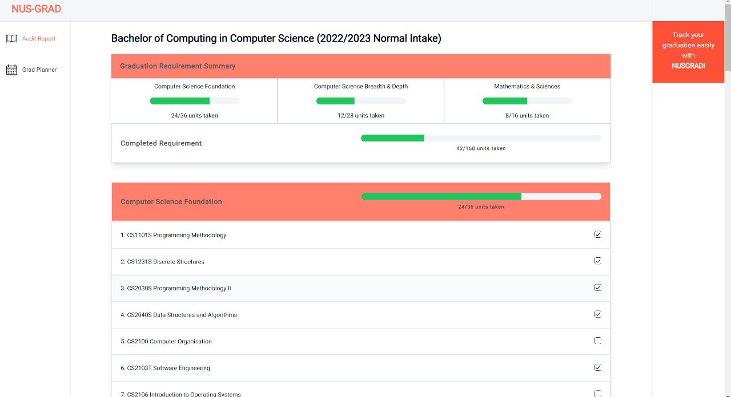This screenshot has height=397, width=731.
Task: Click the 12/28 units taken text
Action: (x=361, y=116)
